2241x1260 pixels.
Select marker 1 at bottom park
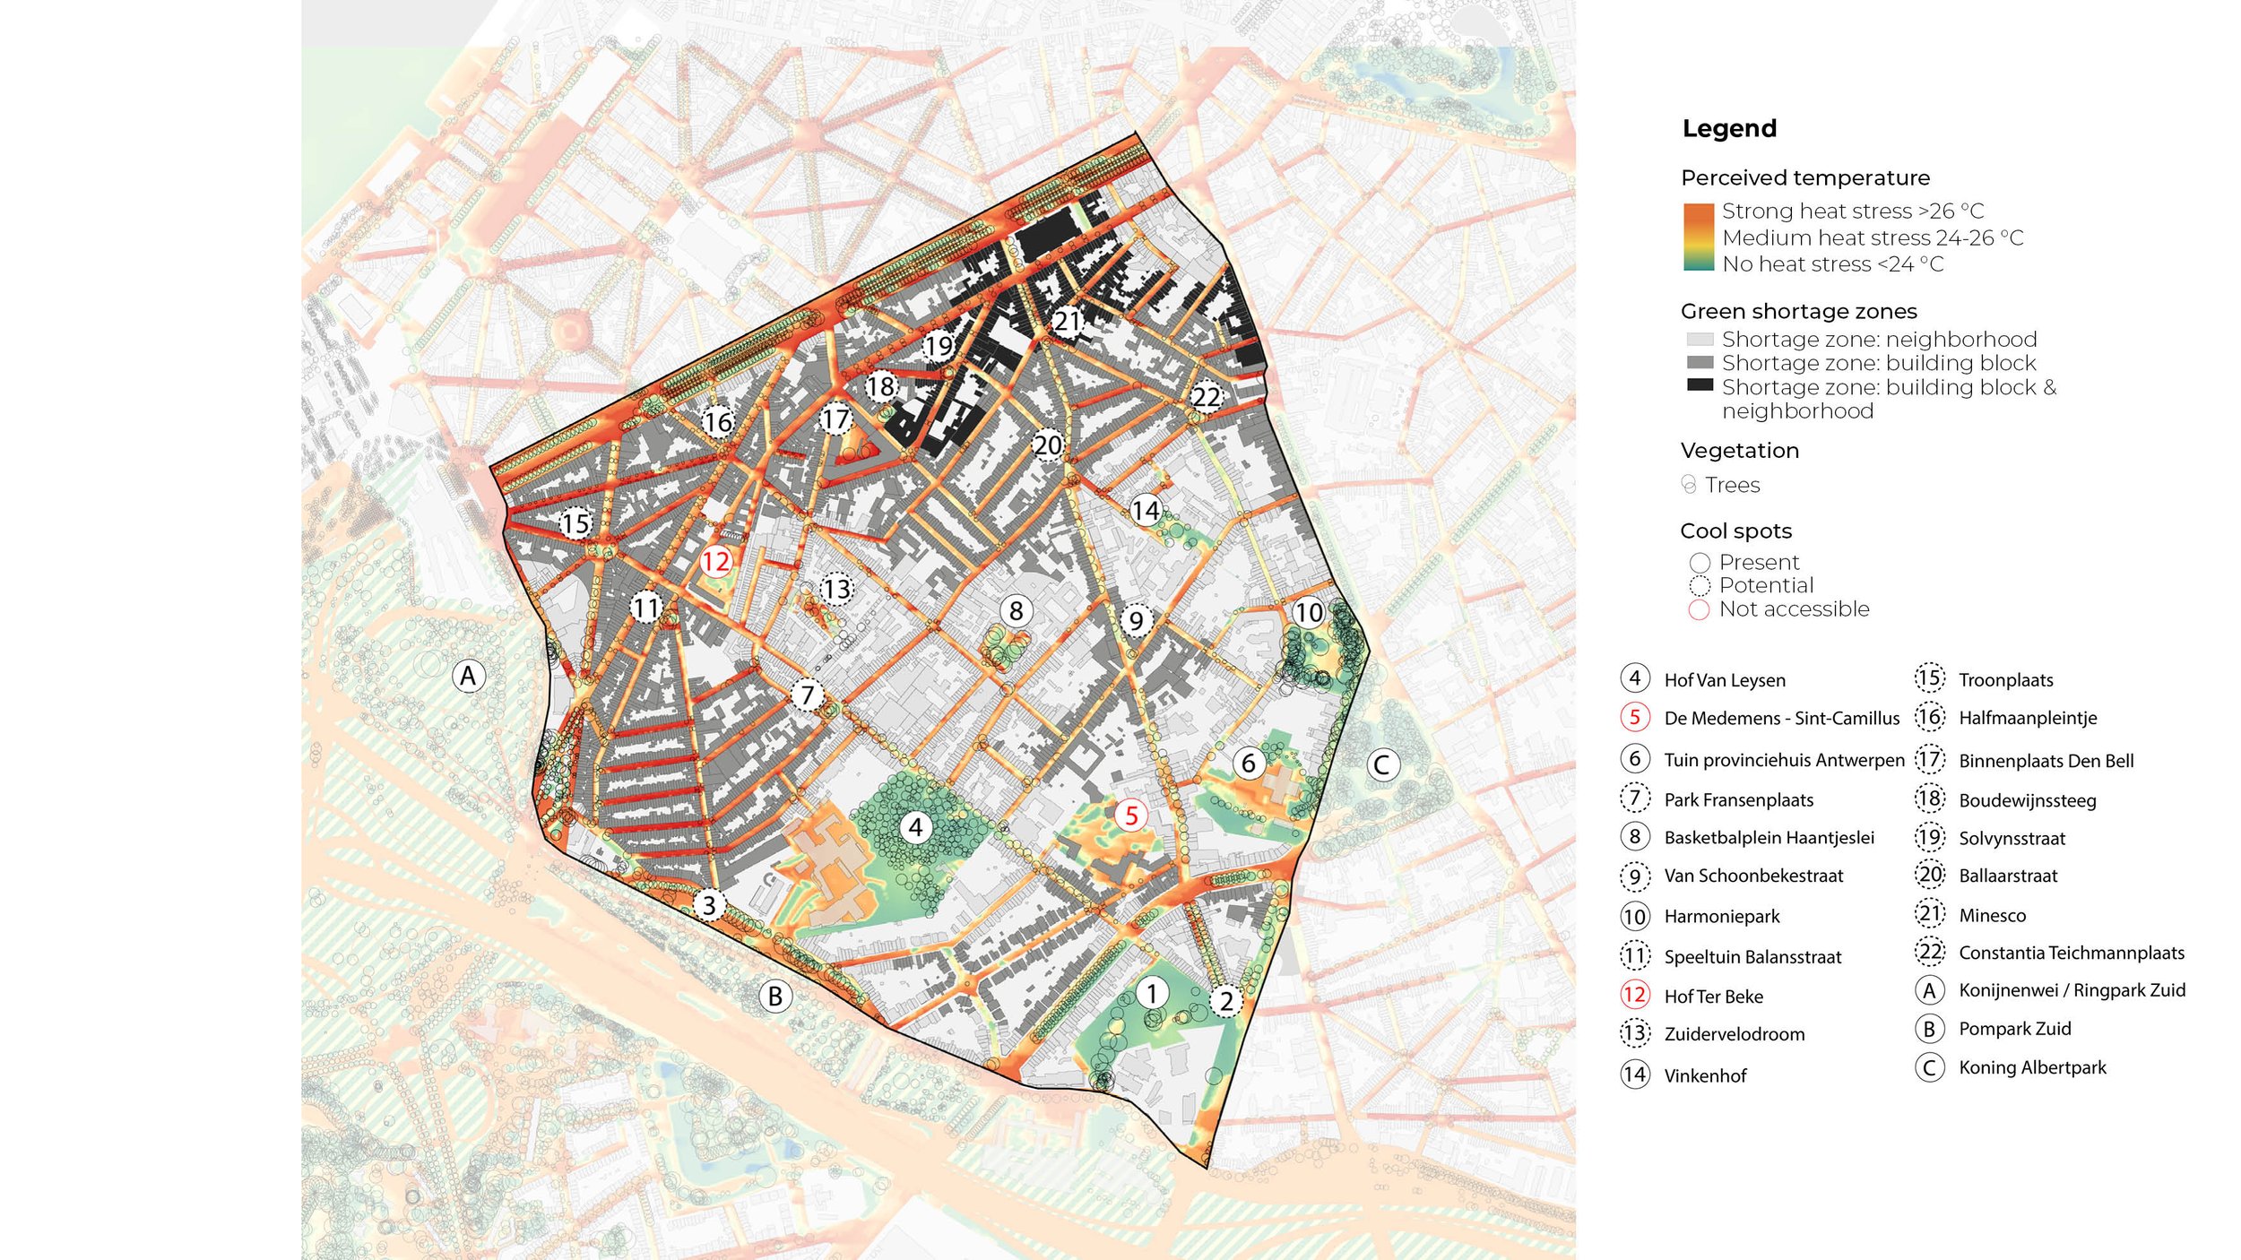pyautogui.click(x=1152, y=992)
